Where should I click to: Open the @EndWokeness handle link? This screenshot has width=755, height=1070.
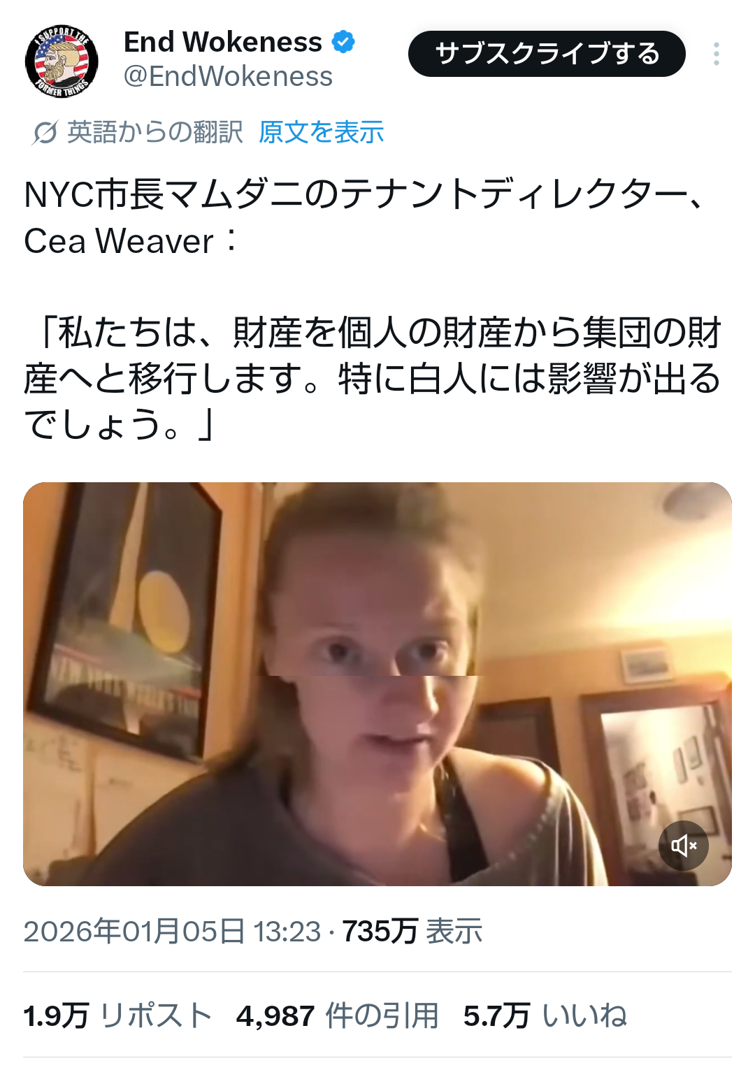point(228,77)
